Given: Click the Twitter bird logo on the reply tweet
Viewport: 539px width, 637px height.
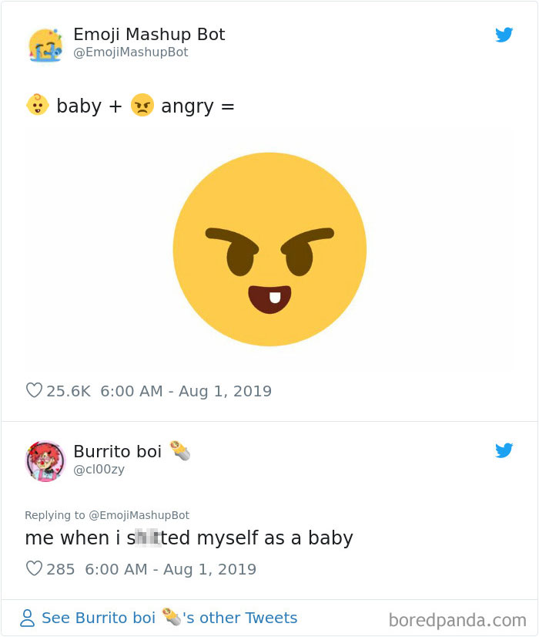Looking at the screenshot, I should (x=504, y=450).
